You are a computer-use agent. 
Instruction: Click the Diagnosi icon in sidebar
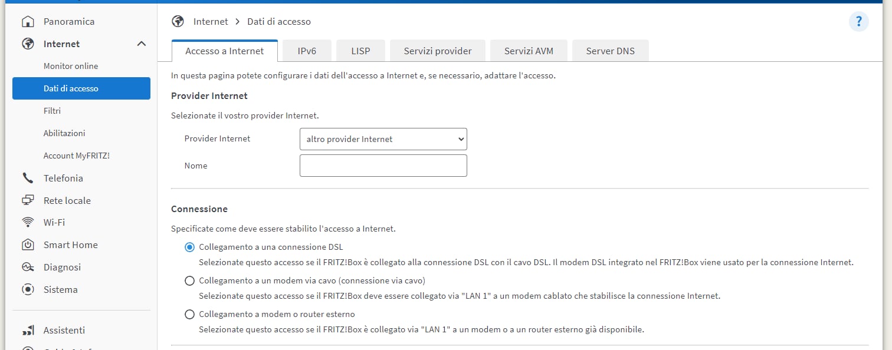tap(28, 267)
